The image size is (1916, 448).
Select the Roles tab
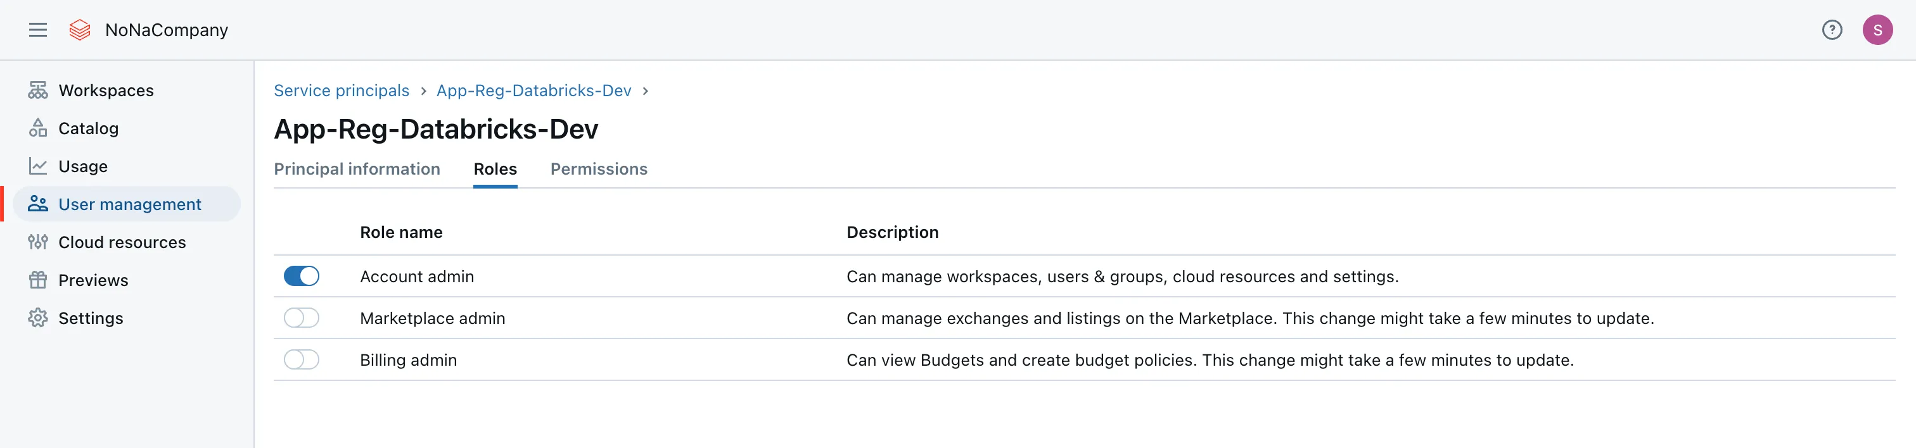point(495,169)
